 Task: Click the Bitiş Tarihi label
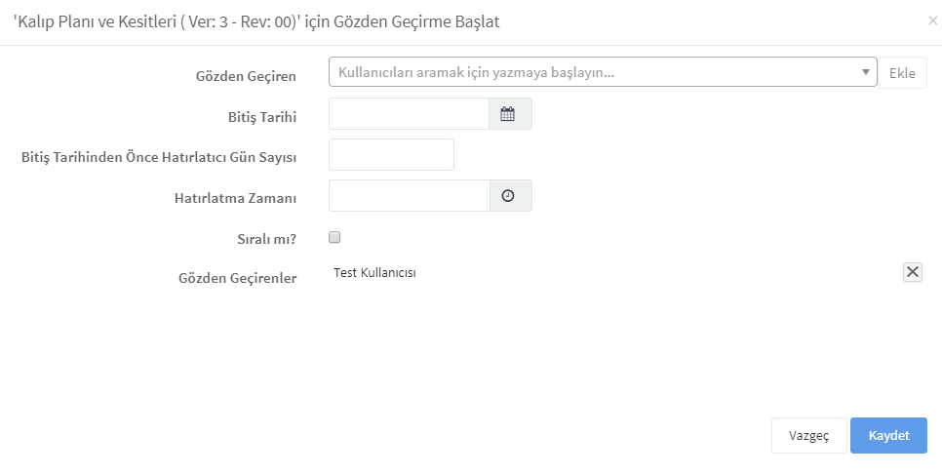(x=262, y=117)
